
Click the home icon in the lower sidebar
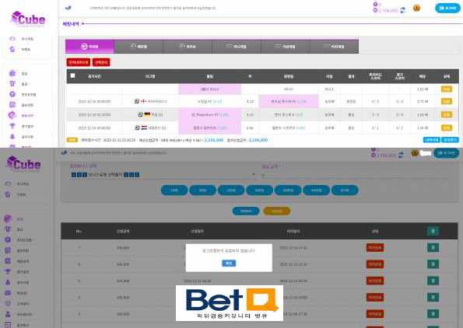point(8,194)
